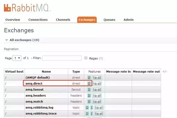Select the Exchanges tab

click(87, 20)
